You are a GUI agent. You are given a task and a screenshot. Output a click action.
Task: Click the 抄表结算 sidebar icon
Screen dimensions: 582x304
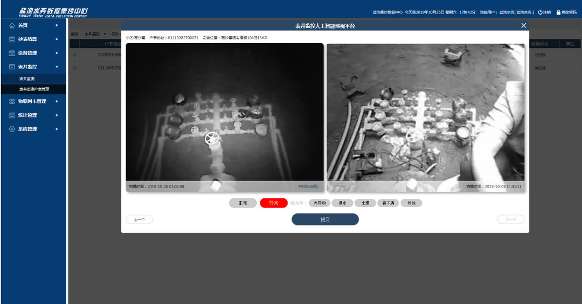tap(12, 39)
